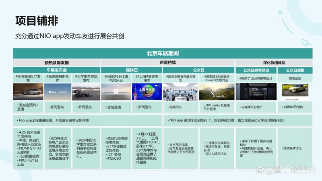Select the 声量持续 phase heading
Screen dimensions: 322x181
167,63
